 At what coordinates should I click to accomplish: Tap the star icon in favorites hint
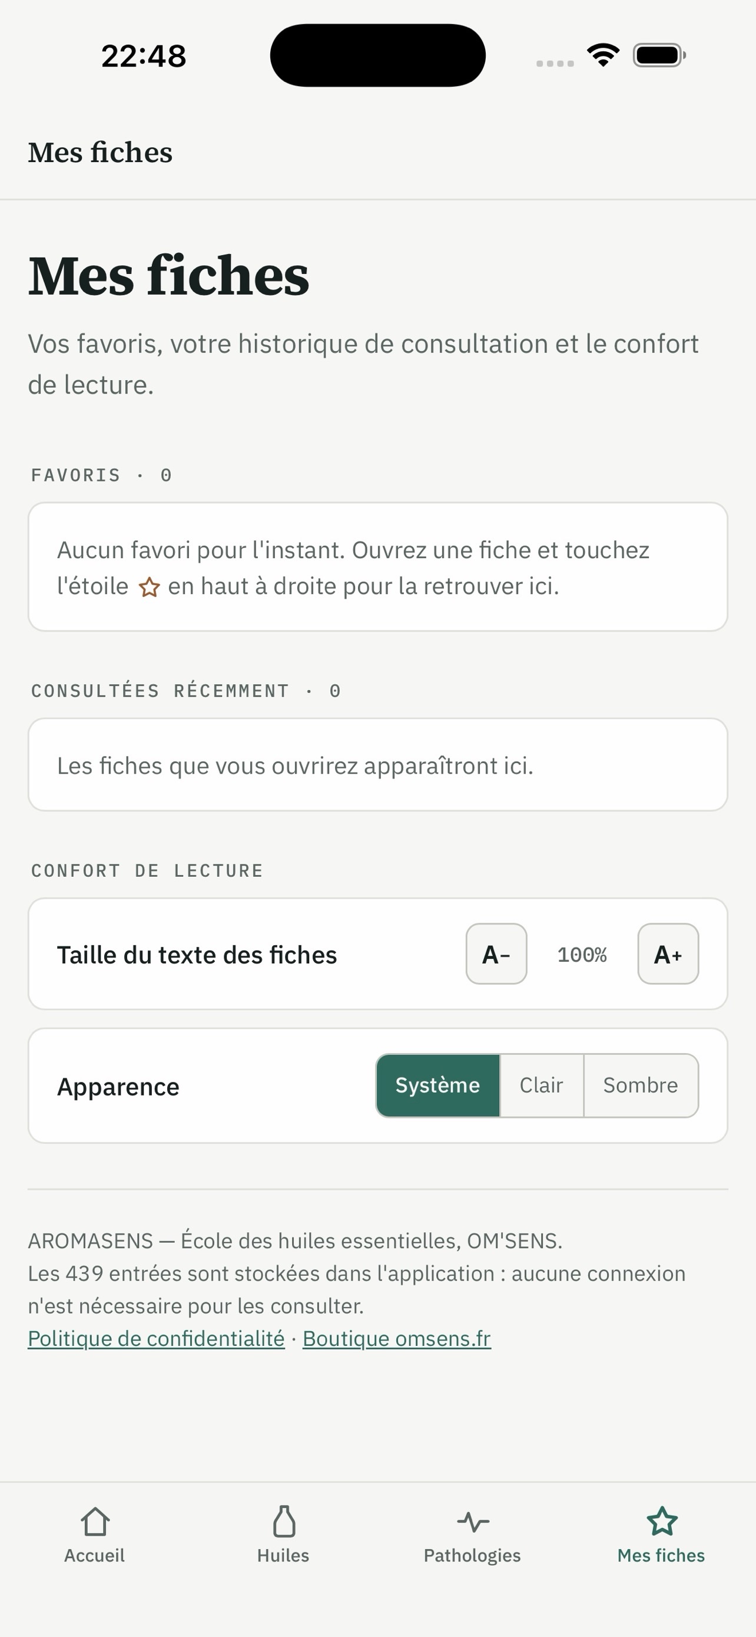(x=149, y=587)
